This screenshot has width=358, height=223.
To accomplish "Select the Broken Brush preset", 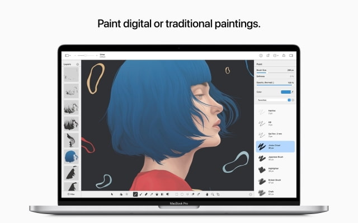I will click(275, 181).
